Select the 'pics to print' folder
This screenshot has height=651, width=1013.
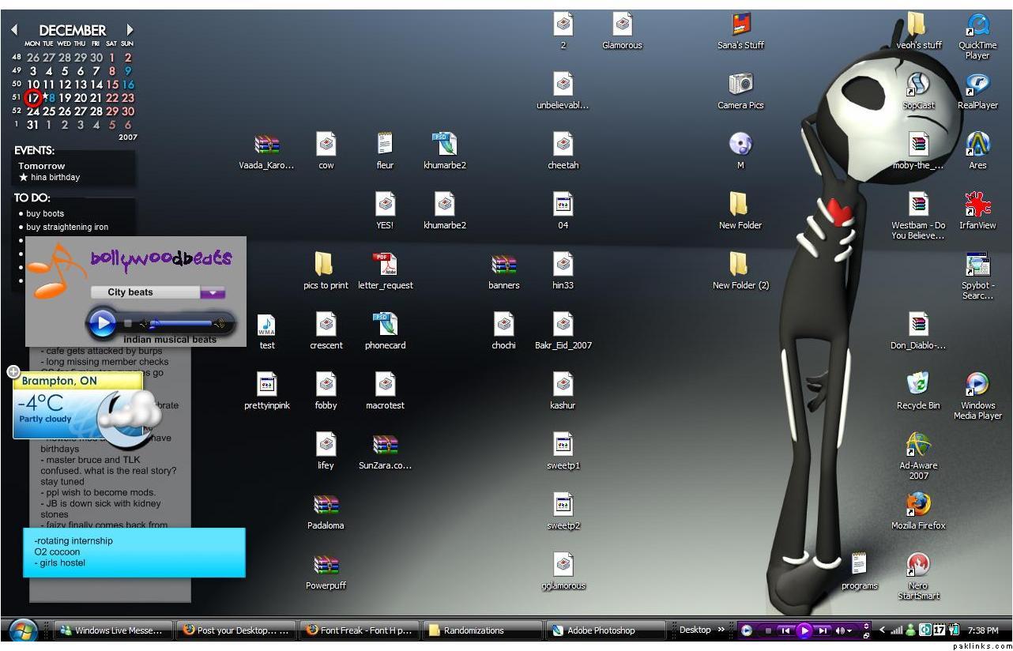pyautogui.click(x=325, y=265)
